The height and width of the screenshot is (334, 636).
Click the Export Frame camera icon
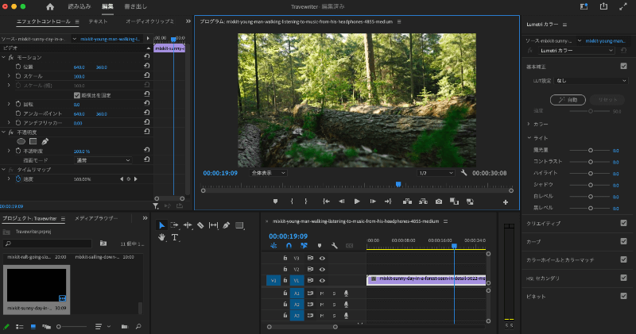[x=439, y=202]
